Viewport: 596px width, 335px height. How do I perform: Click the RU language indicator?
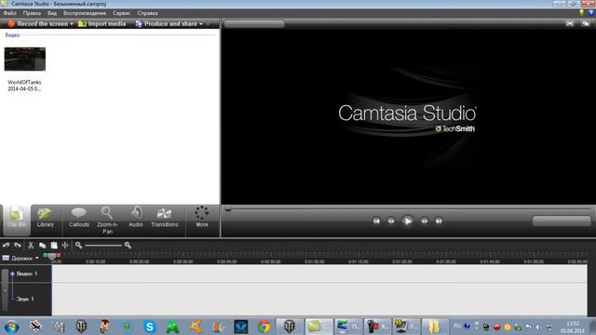tap(457, 326)
